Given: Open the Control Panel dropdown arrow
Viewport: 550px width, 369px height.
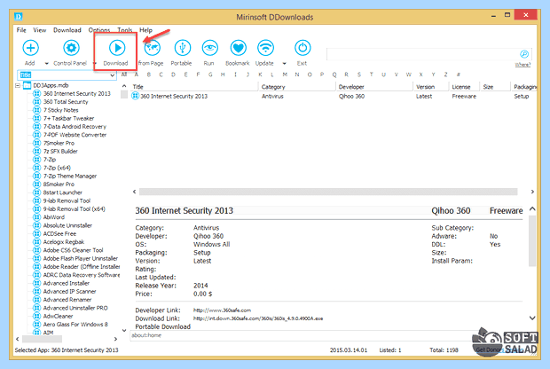Looking at the screenshot, I should [x=95, y=64].
